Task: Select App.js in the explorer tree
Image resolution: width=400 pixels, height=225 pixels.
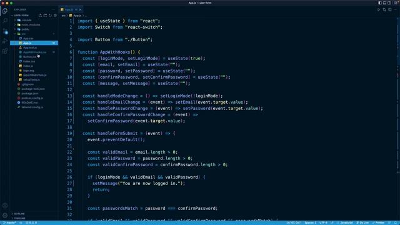Action: pyautogui.click(x=34, y=43)
